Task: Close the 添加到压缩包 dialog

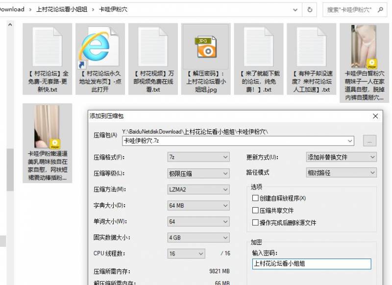Action: tap(375, 116)
